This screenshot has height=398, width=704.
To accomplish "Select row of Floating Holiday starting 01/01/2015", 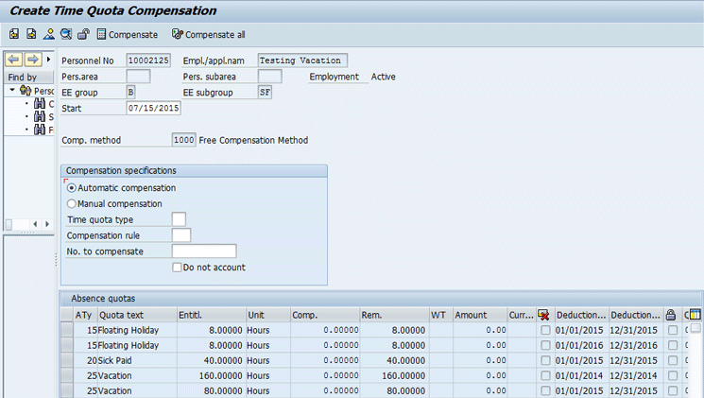I will [x=67, y=330].
